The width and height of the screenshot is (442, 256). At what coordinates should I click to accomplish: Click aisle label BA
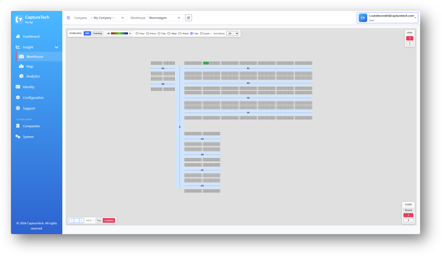coord(163,68)
